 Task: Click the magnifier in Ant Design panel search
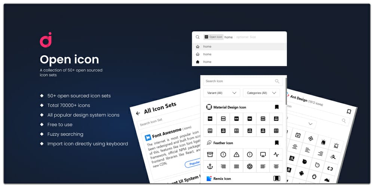click(x=344, y=121)
